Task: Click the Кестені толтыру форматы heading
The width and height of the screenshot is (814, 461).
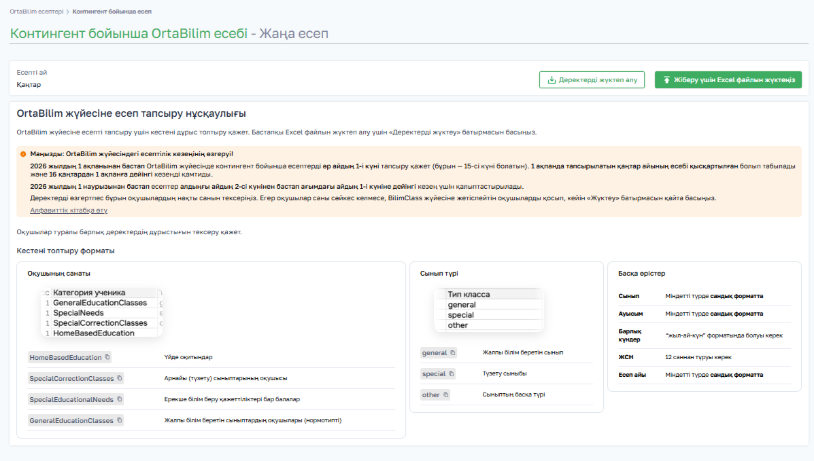Action: [x=65, y=251]
